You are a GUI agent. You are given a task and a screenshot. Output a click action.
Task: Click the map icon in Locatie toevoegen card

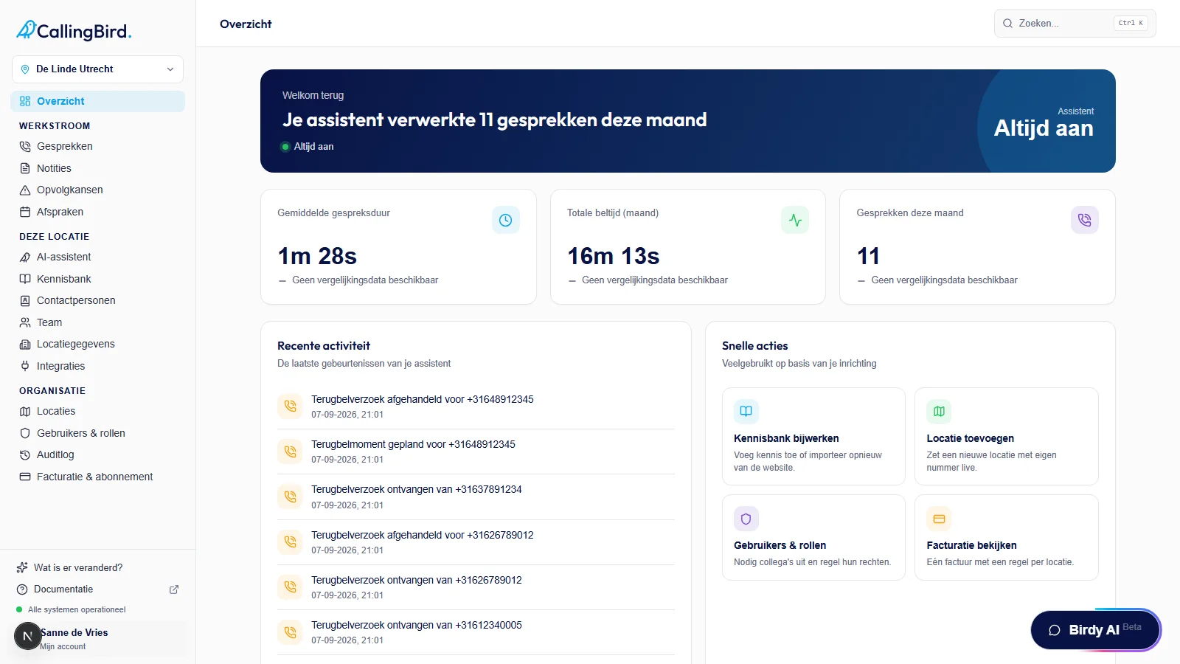pyautogui.click(x=940, y=412)
